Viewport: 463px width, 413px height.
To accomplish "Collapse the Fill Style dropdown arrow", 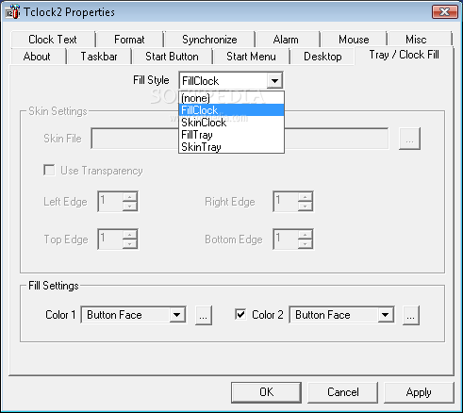I will [x=274, y=81].
